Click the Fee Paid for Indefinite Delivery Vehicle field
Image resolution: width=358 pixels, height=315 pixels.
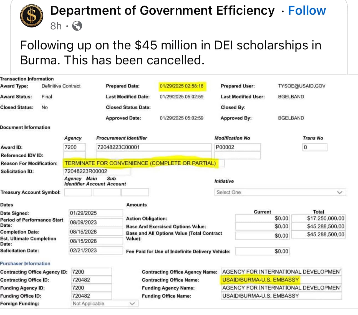262,251
